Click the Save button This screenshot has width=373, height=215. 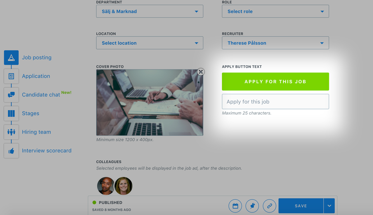click(301, 206)
